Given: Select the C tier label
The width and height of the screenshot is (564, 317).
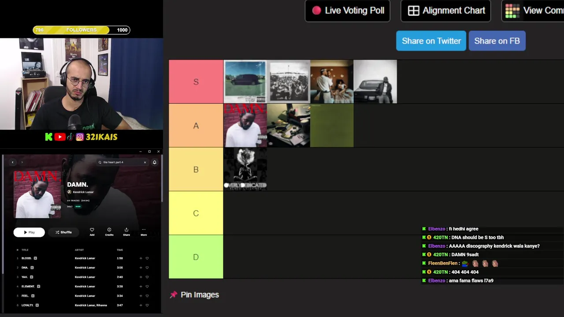Looking at the screenshot, I should tap(196, 213).
